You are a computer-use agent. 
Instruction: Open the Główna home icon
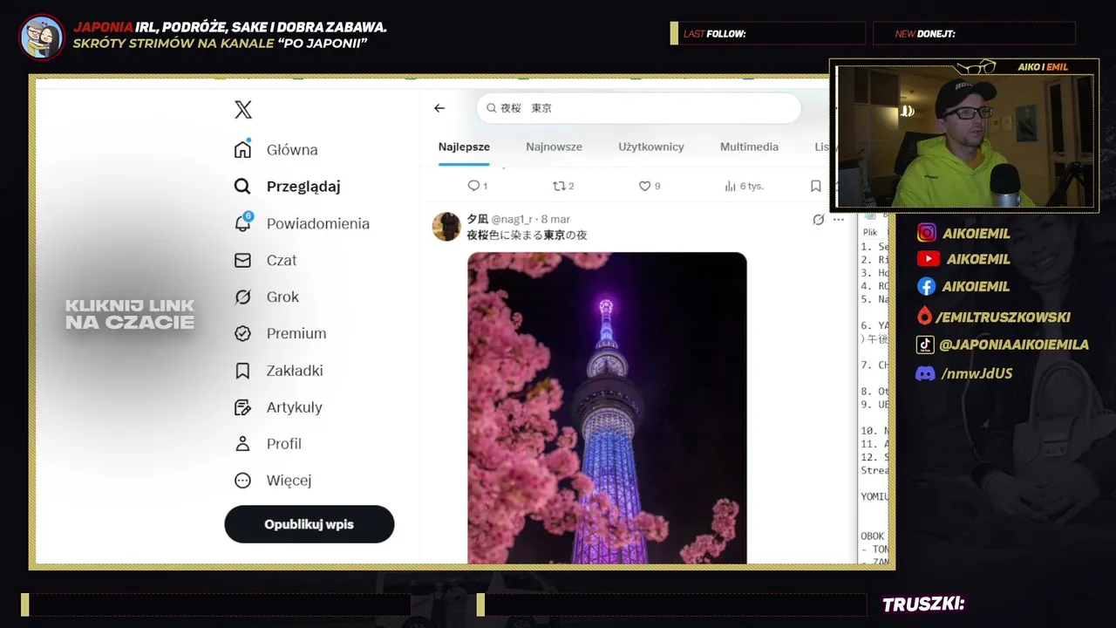pyautogui.click(x=242, y=149)
